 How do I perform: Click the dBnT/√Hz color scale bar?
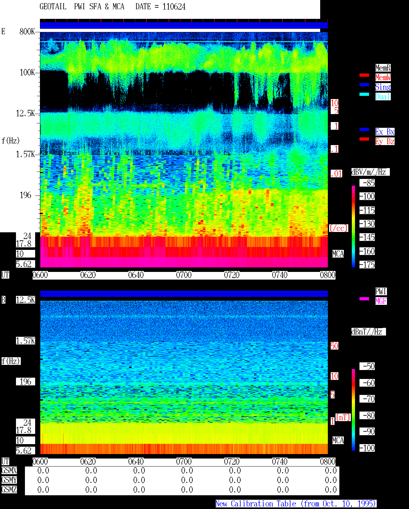(x=353, y=410)
